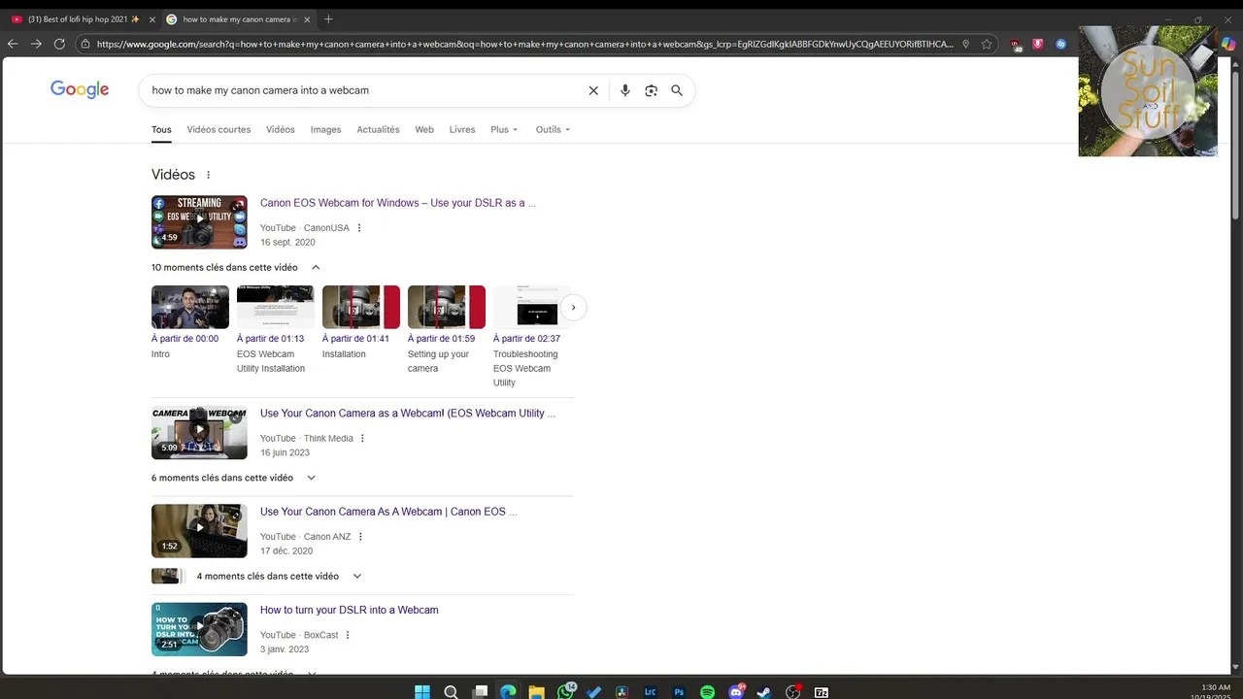
Task: Open Troubleshooting EOS Webcam Utility thumbnail
Action: click(x=532, y=307)
